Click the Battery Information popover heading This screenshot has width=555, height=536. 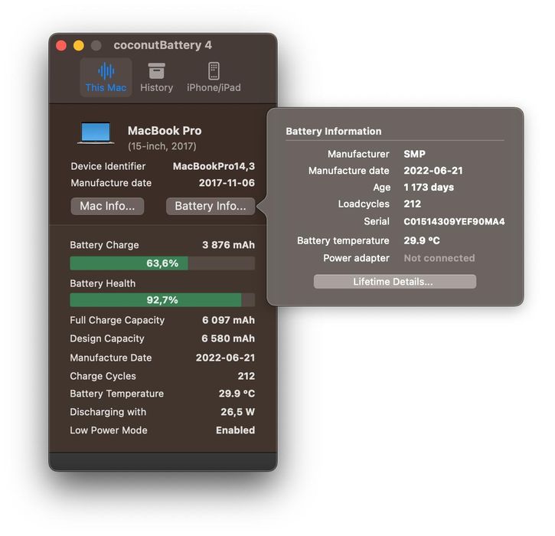(334, 132)
